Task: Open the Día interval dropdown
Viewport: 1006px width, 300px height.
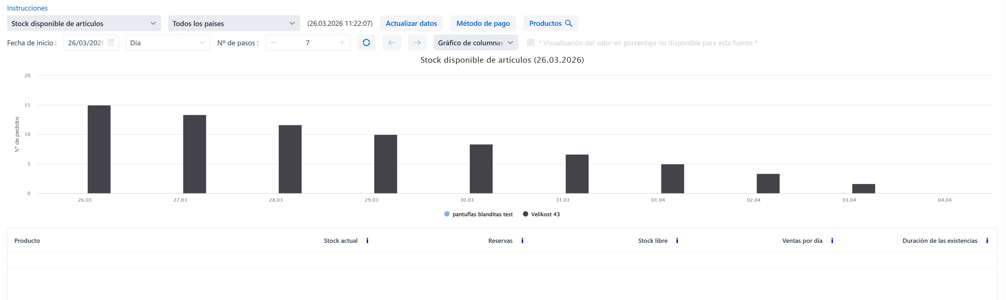Action: pos(167,43)
